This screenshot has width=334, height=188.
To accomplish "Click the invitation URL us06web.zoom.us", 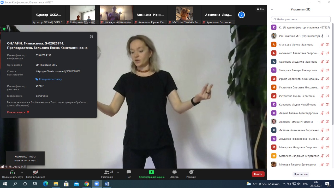I will click(58, 71).
